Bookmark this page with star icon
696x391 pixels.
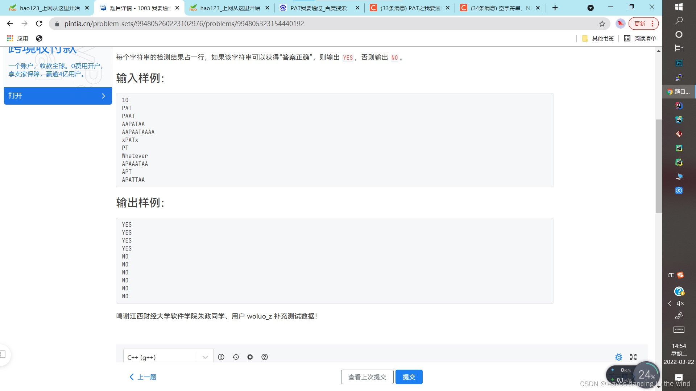[602, 24]
